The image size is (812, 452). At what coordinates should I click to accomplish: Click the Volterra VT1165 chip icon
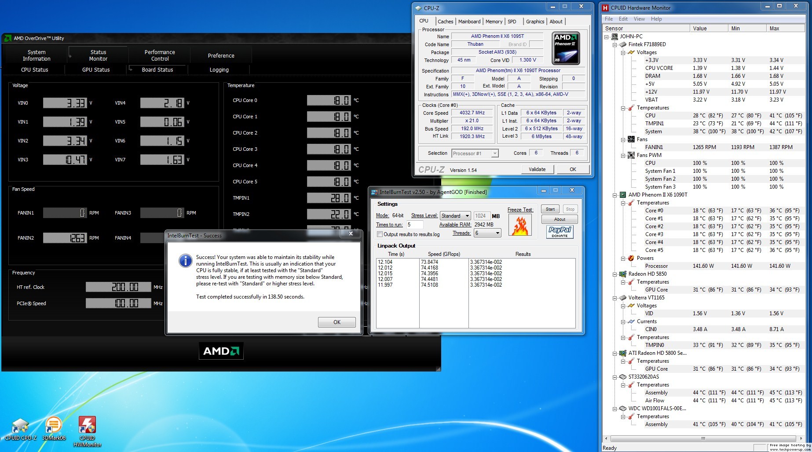(x=623, y=298)
